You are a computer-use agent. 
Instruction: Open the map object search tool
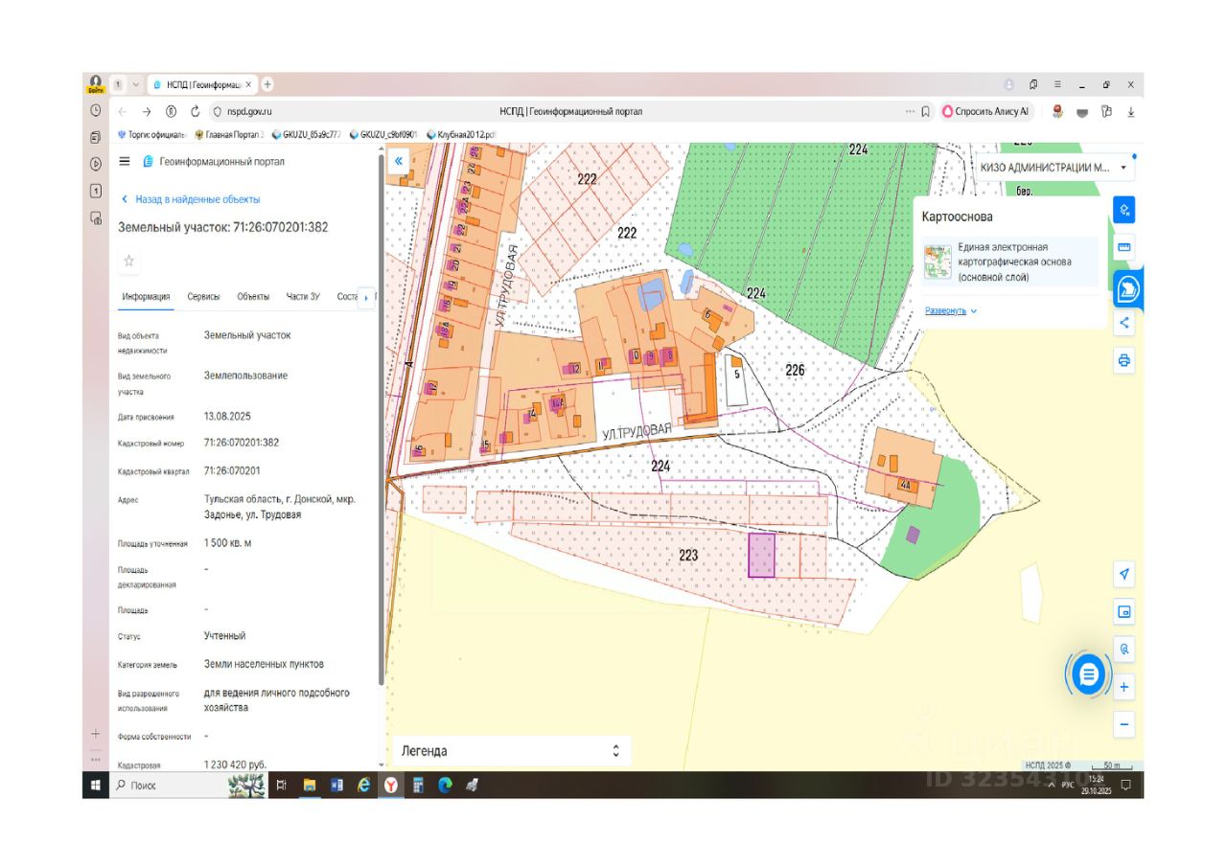[x=1124, y=649]
